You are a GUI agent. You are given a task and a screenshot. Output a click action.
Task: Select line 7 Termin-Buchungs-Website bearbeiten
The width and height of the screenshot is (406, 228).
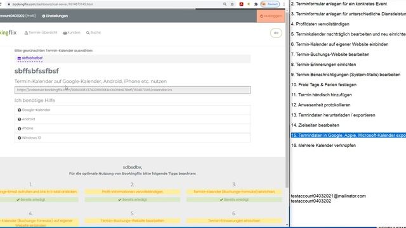coord(330,54)
